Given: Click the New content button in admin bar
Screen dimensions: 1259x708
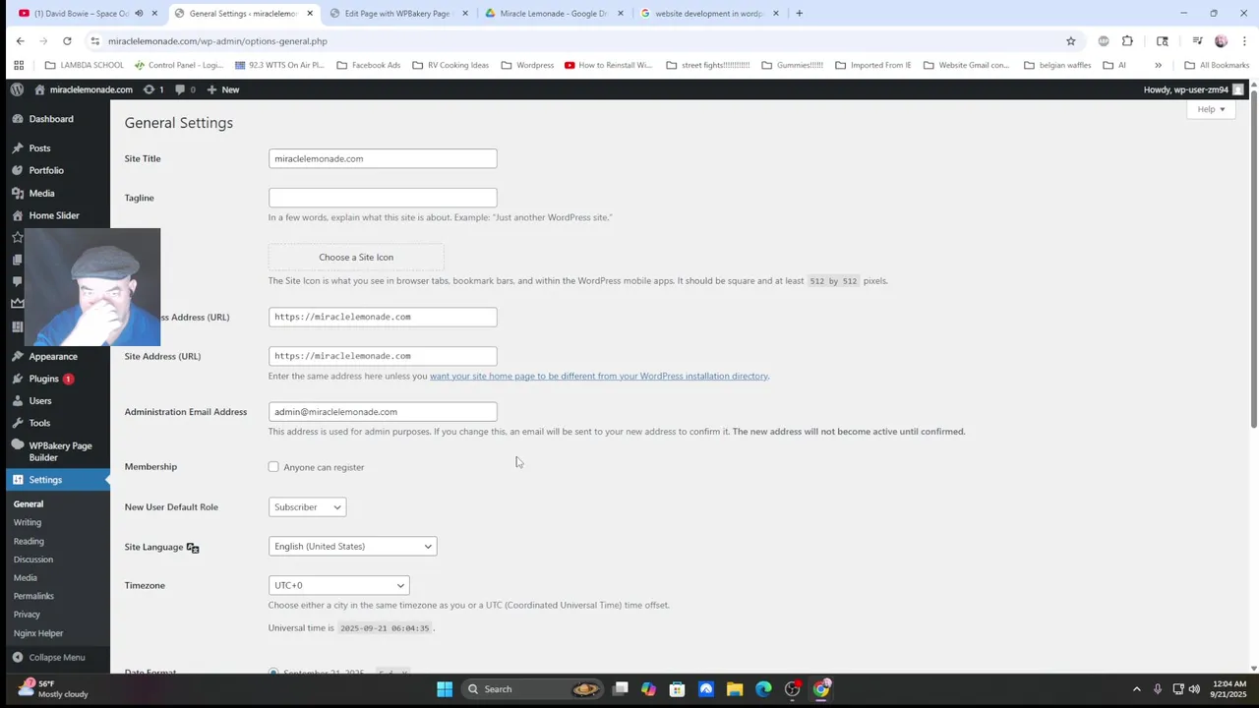Looking at the screenshot, I should pos(223,89).
